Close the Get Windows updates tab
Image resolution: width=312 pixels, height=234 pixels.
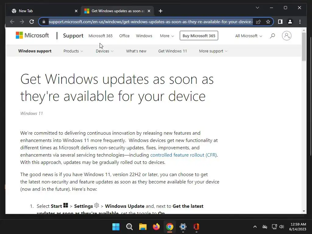point(149,11)
